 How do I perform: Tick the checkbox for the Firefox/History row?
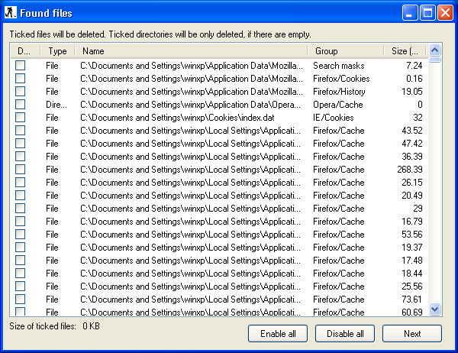click(x=21, y=91)
